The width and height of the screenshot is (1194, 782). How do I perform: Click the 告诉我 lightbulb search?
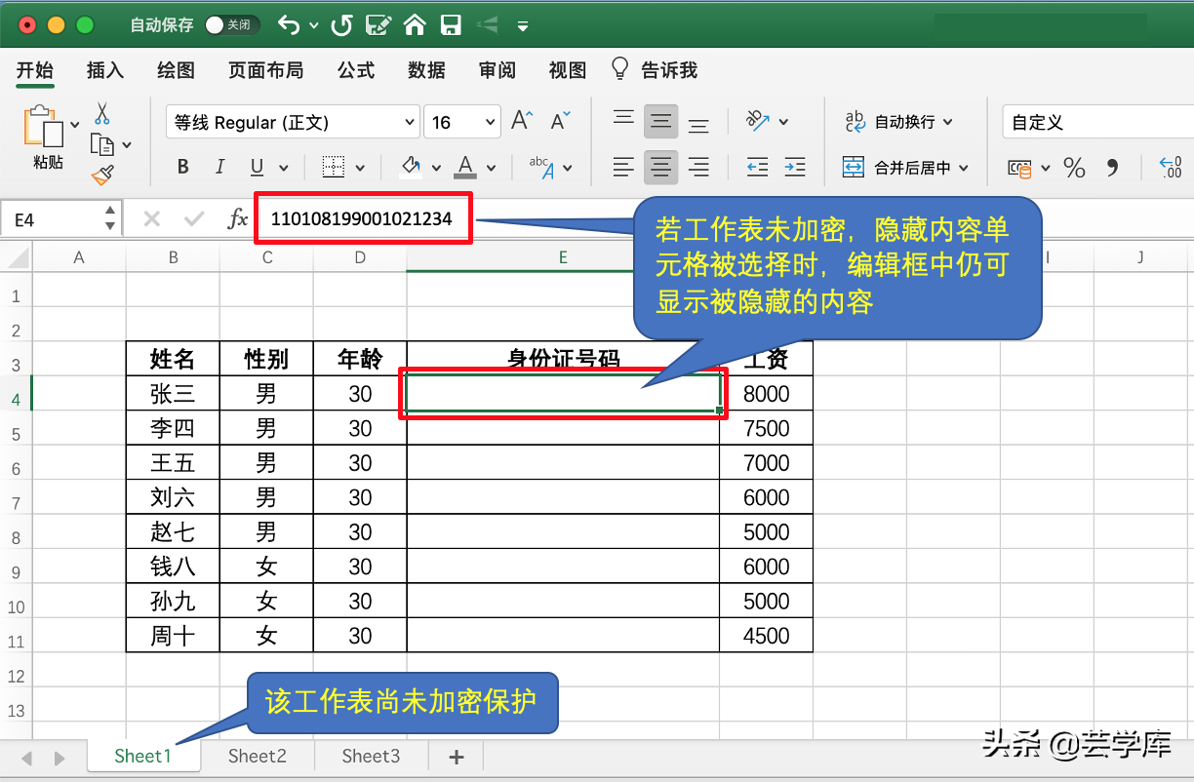coord(655,69)
